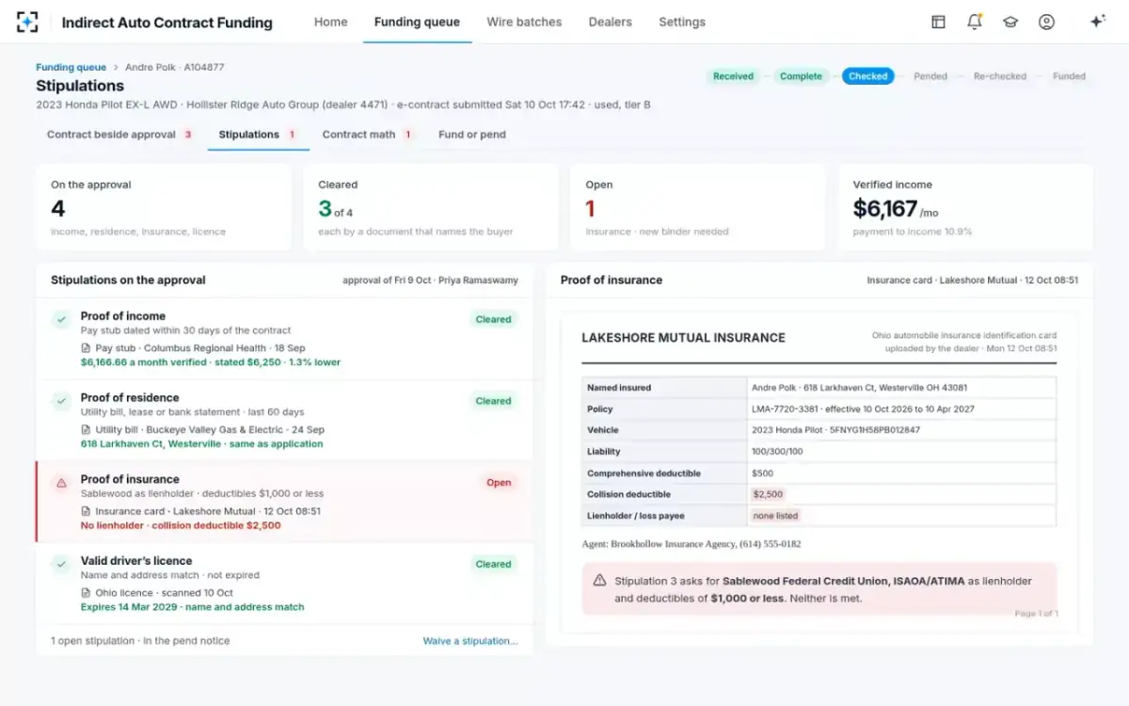Screen dimensions: 1129x706
Task: Click the 'none listed' lienholder value
Action: coord(776,516)
